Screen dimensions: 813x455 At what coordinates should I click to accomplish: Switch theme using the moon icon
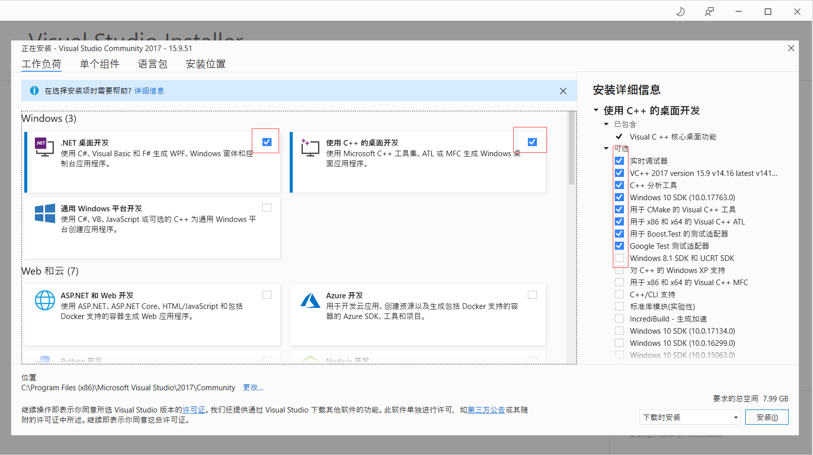click(680, 11)
